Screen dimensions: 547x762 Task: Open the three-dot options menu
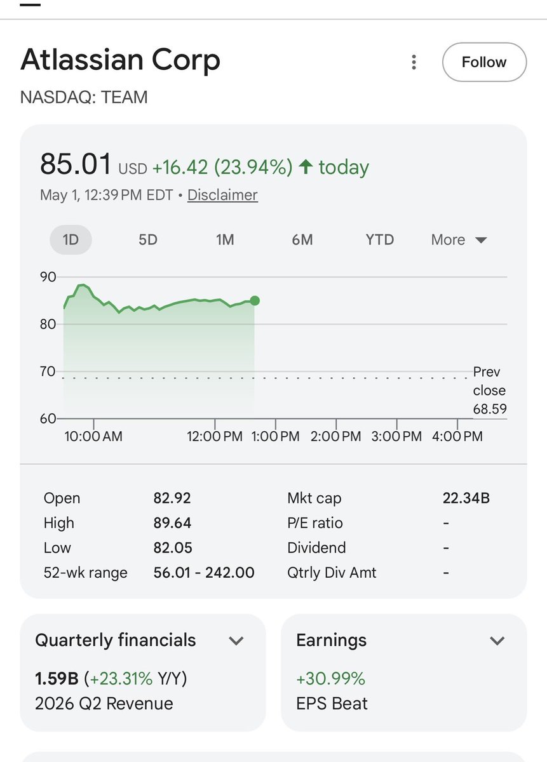[414, 62]
